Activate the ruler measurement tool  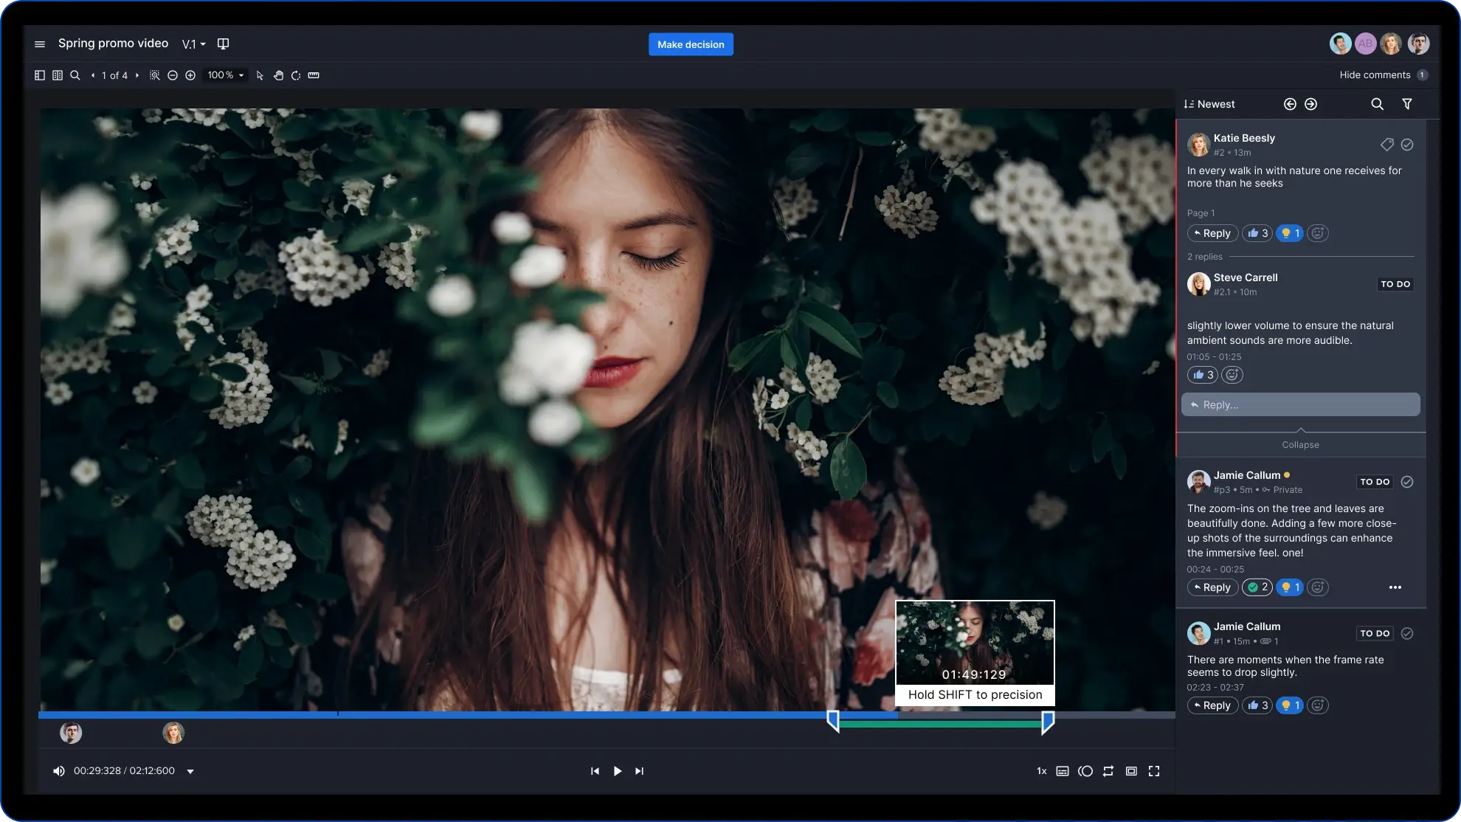click(313, 75)
